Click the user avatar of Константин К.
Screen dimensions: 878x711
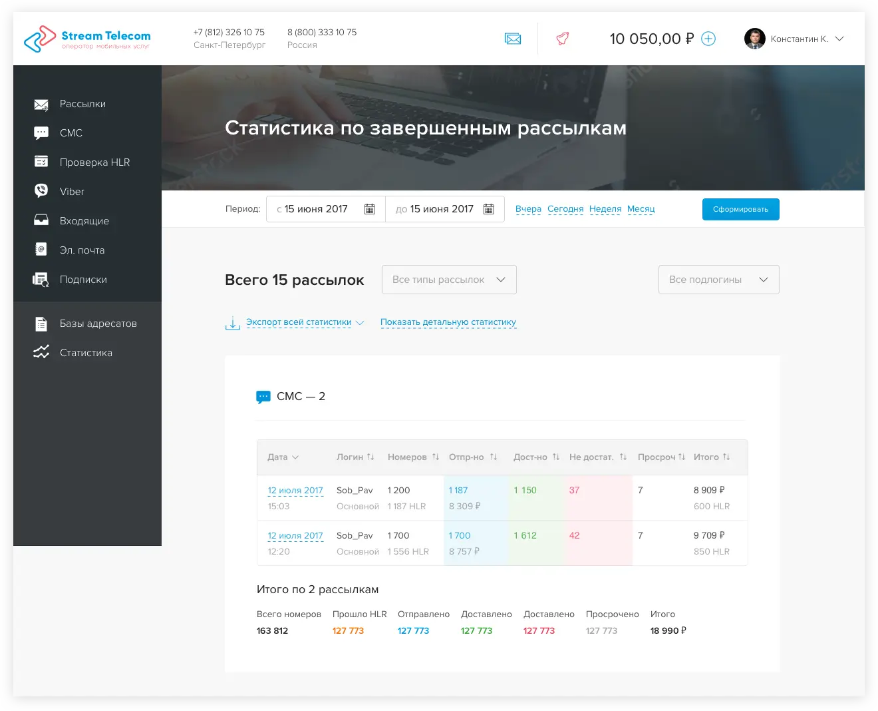point(754,39)
